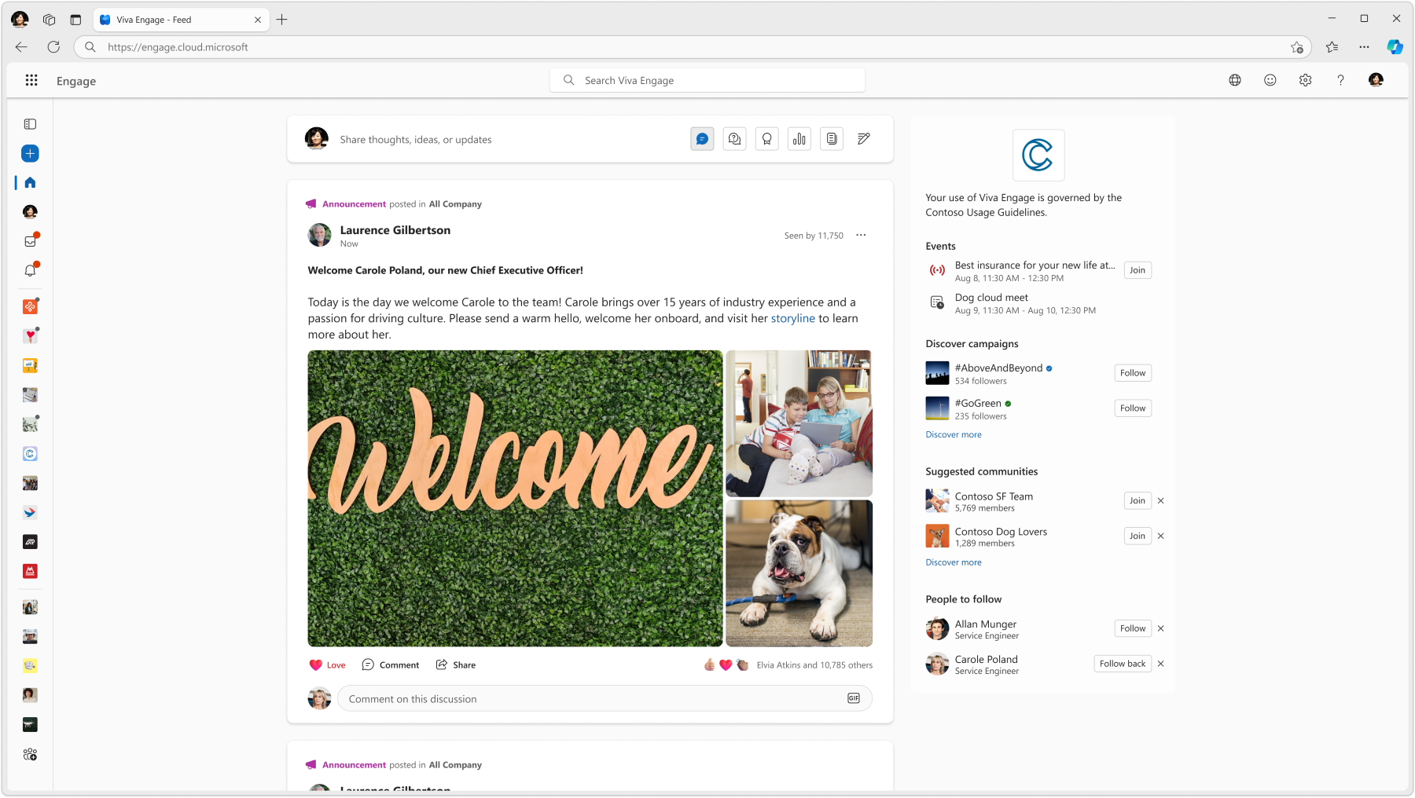Image resolution: width=1415 pixels, height=798 pixels.
Task: Follow back Carole Poland
Action: [x=1123, y=664]
